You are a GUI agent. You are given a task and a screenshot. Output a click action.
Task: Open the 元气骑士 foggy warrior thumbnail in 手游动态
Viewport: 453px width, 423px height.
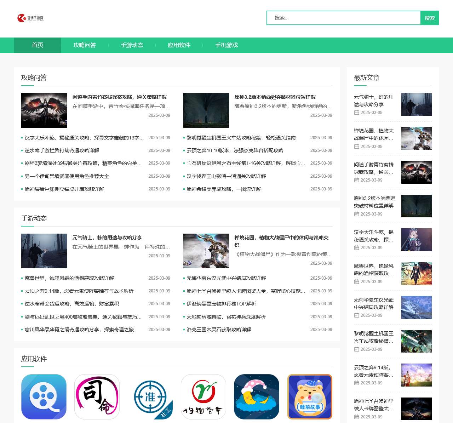click(44, 251)
